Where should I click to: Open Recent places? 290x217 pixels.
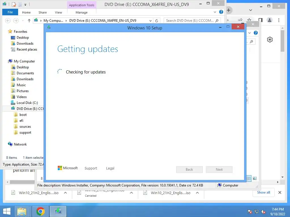tap(27, 49)
